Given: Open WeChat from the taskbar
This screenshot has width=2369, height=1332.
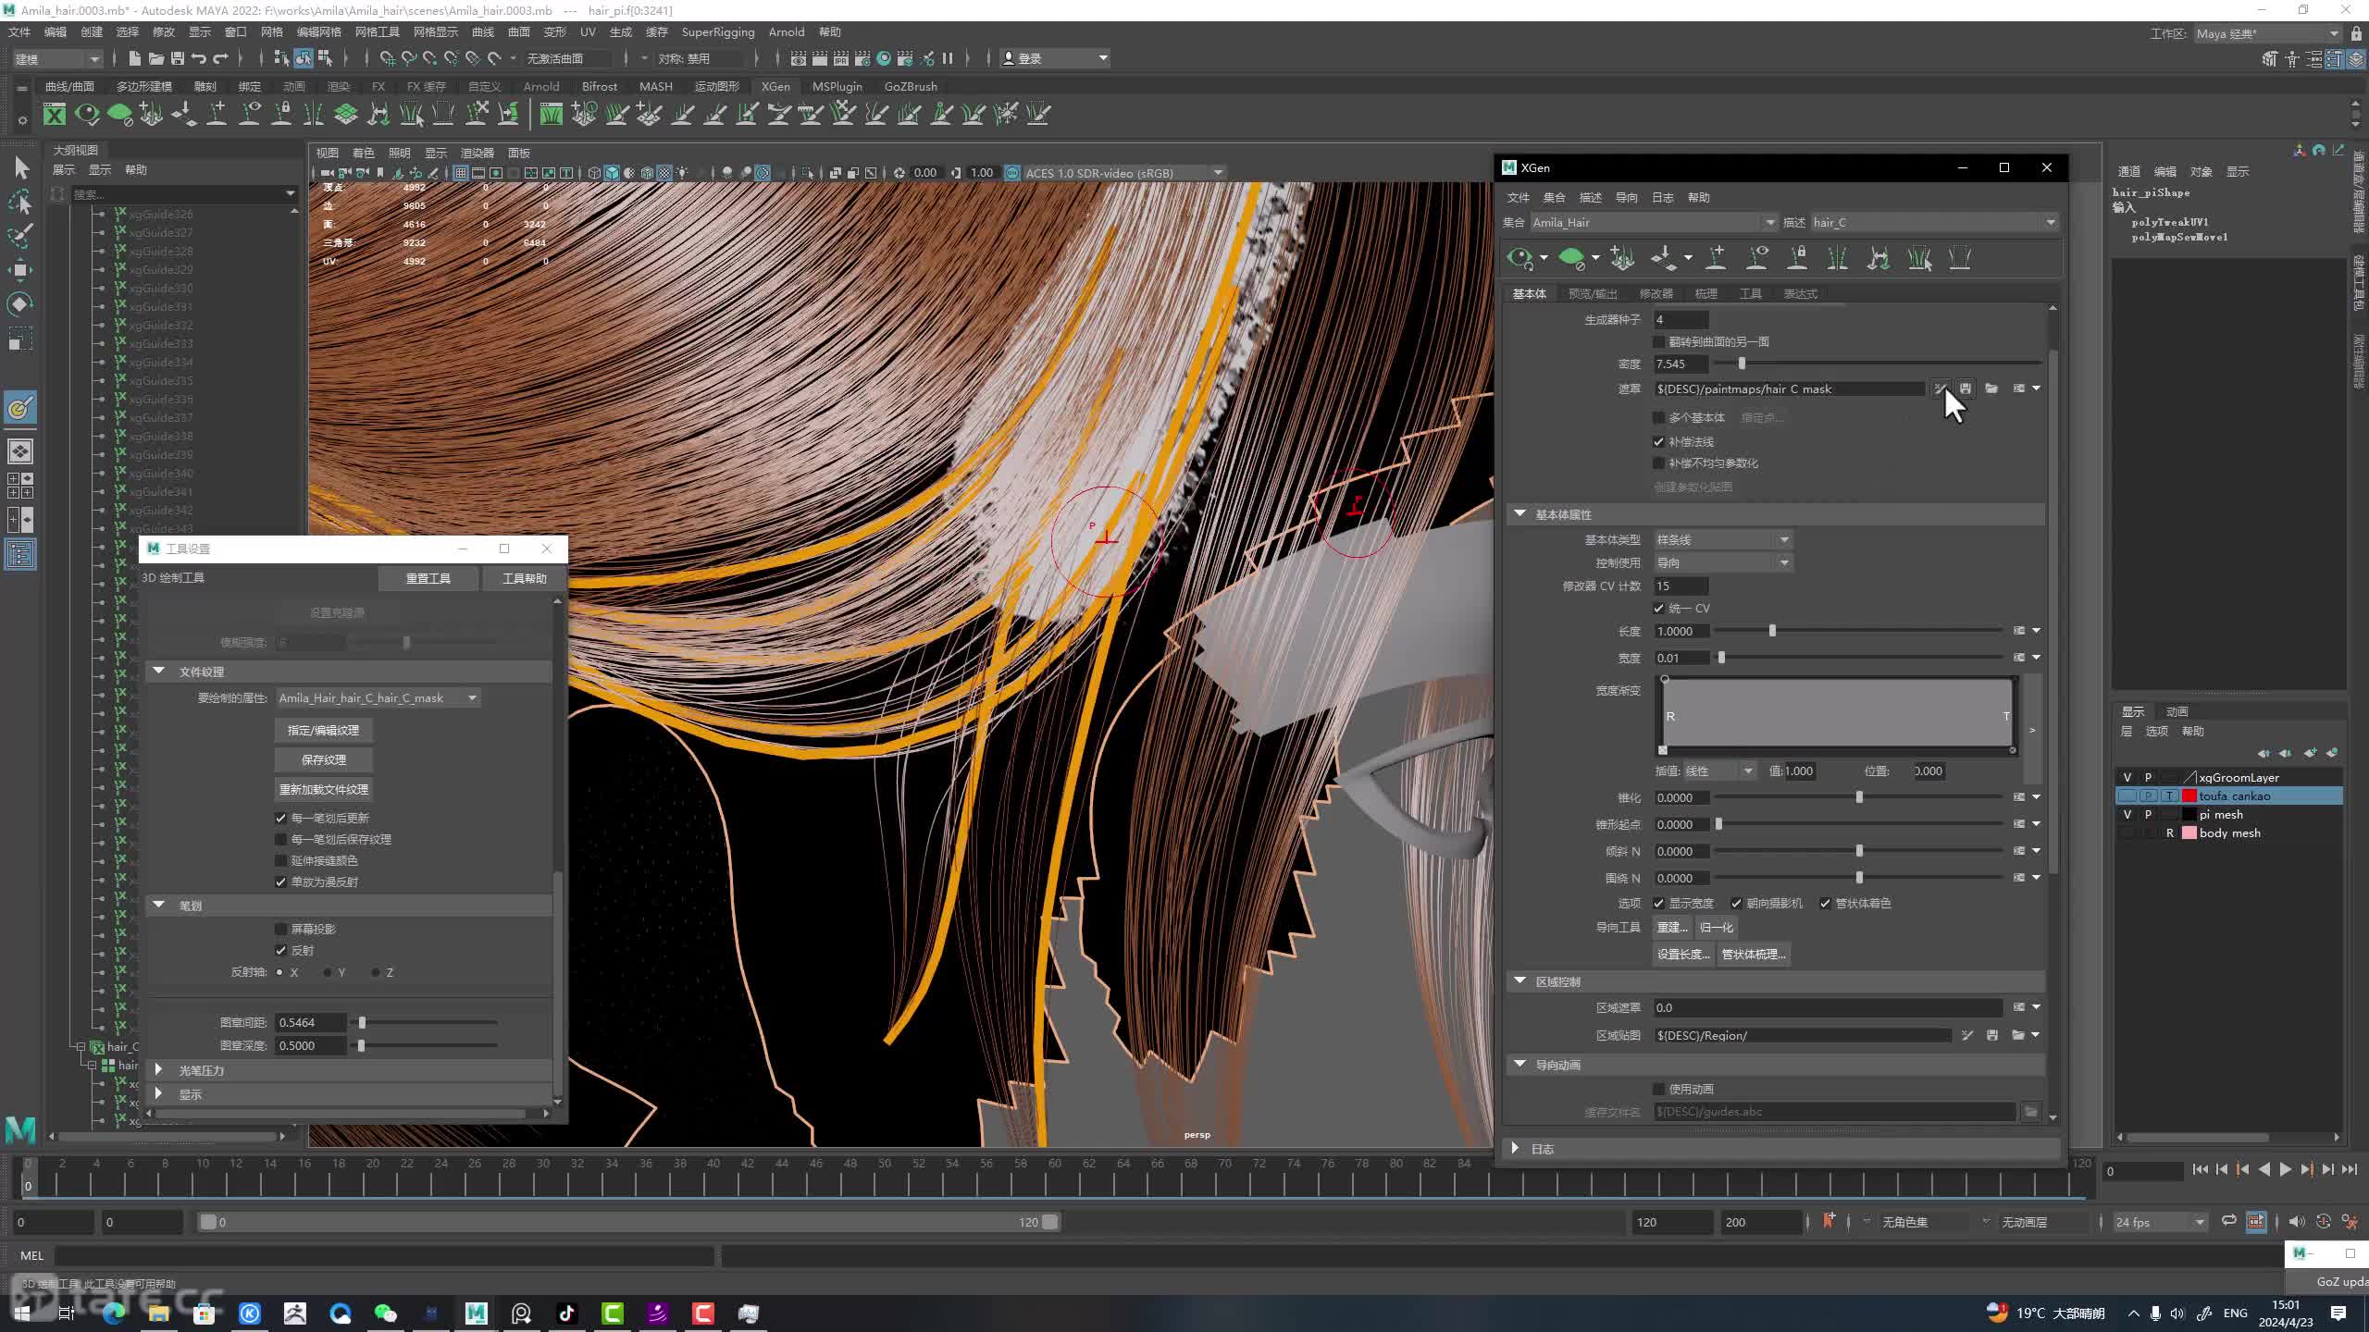Looking at the screenshot, I should [385, 1313].
